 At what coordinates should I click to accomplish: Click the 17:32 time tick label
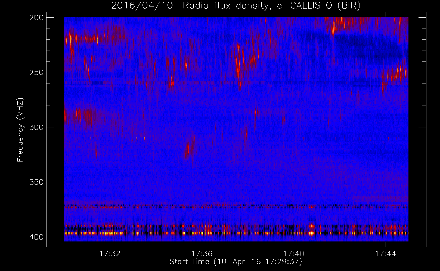pyautogui.click(x=110, y=254)
